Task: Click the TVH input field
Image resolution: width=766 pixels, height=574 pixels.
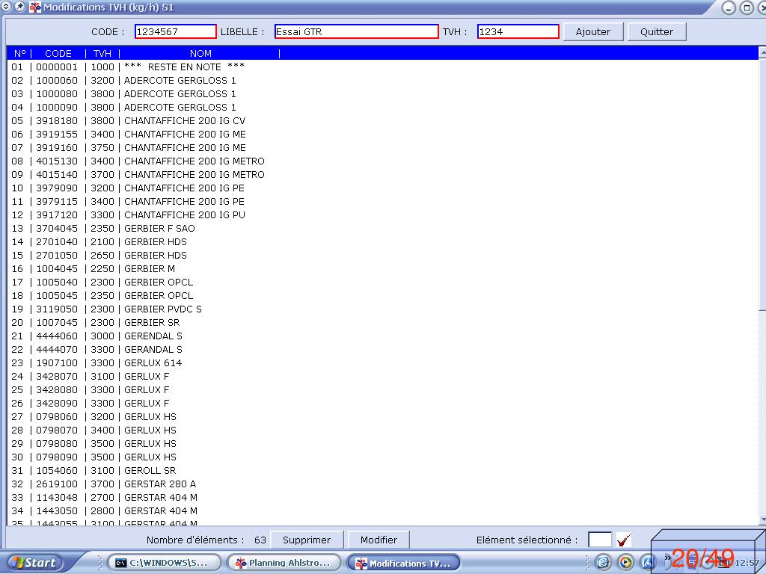Action: [518, 31]
